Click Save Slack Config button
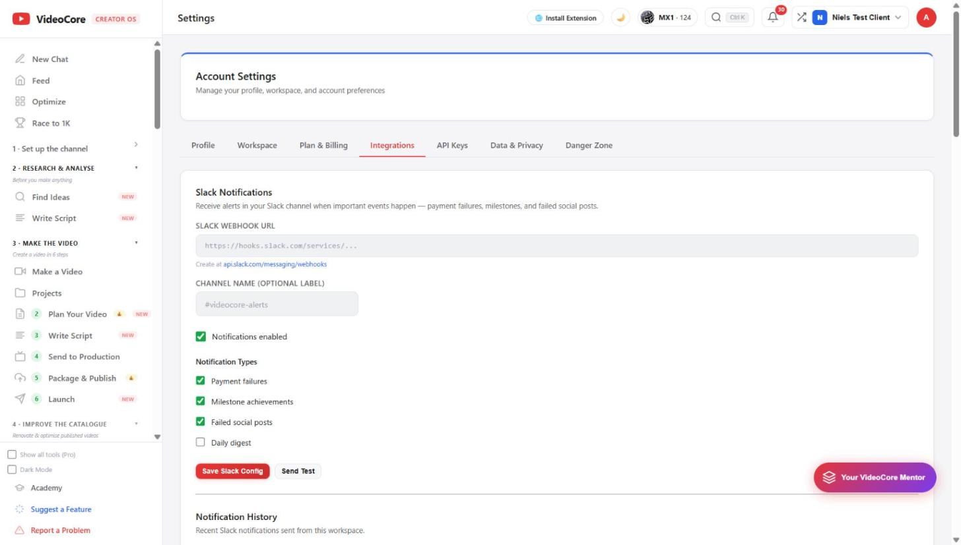Screen dimensions: 961x545 pyautogui.click(x=233, y=471)
